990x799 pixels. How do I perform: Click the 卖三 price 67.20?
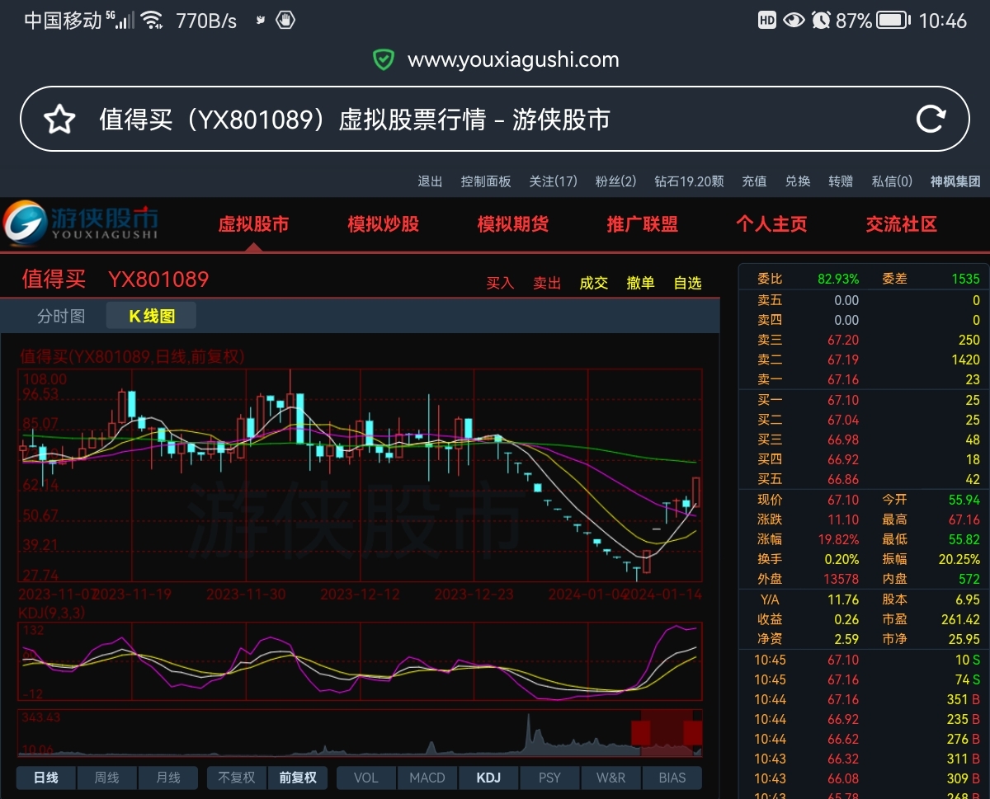pos(843,340)
